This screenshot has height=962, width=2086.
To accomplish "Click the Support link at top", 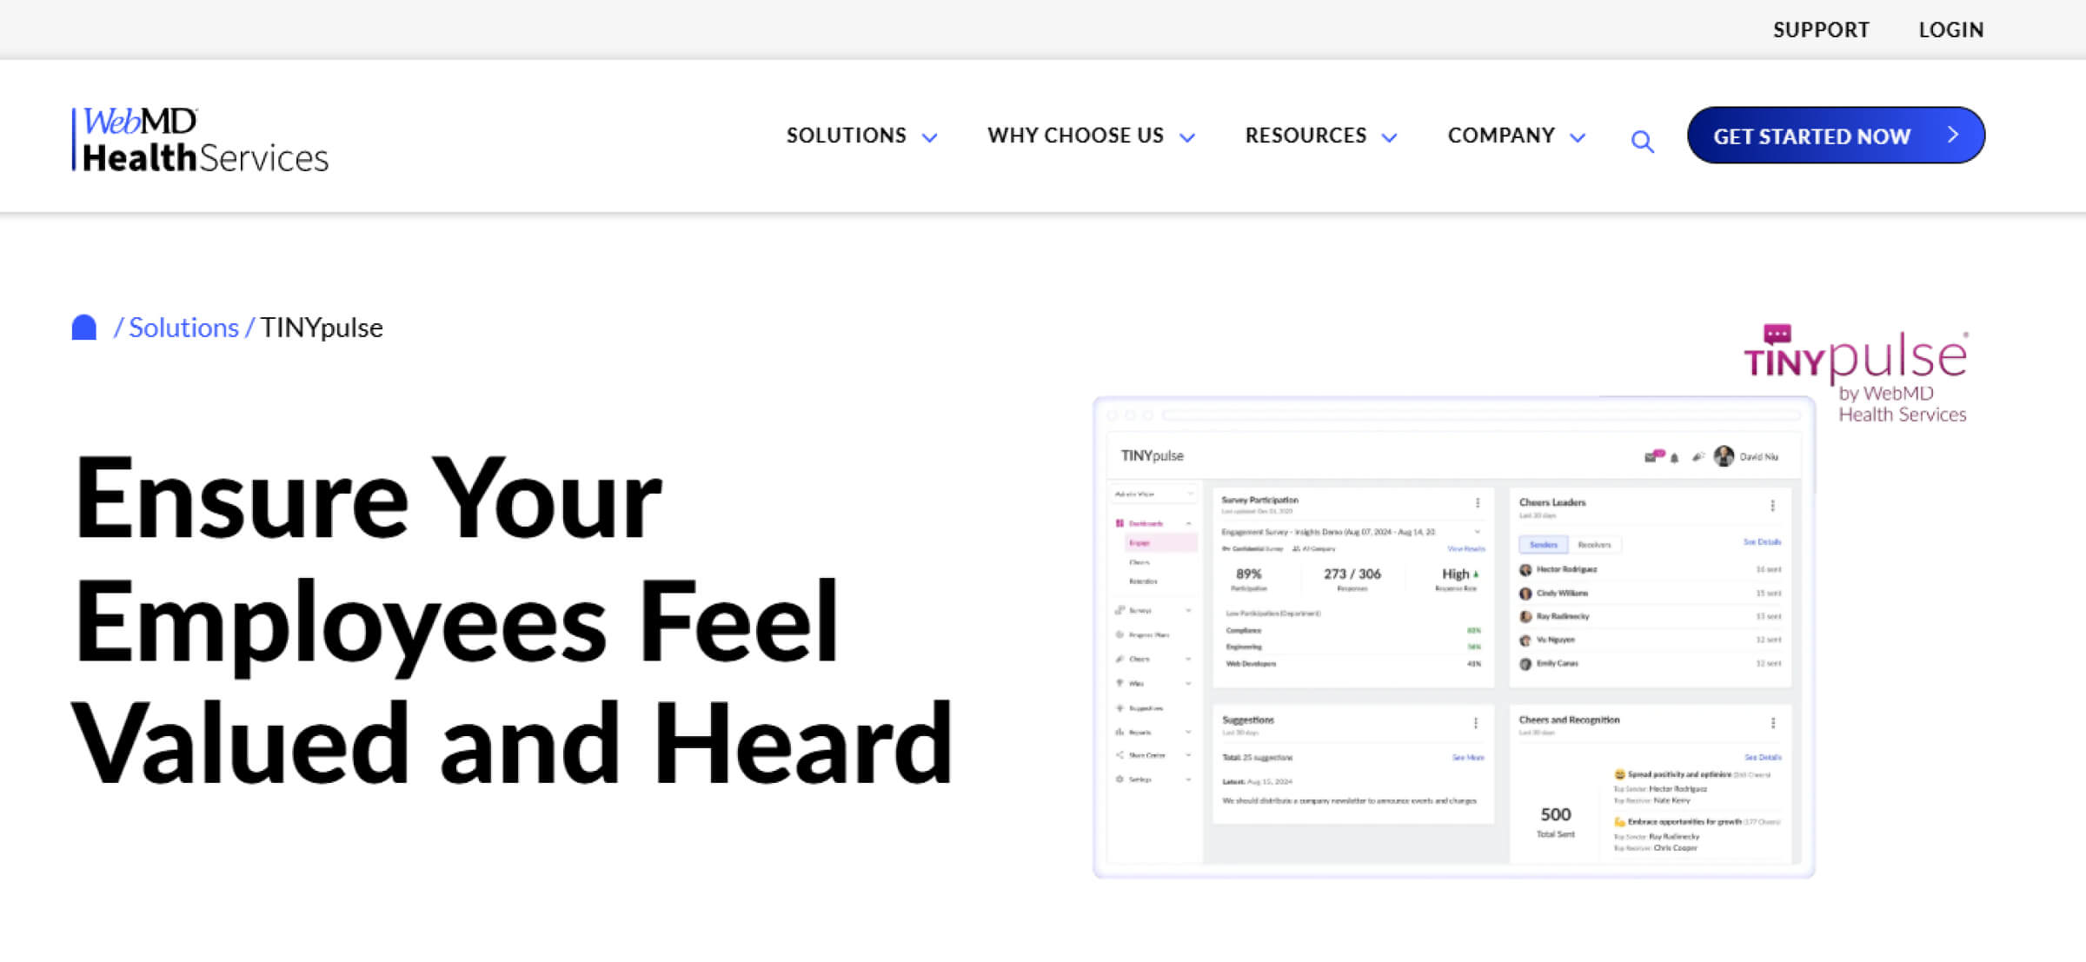I will coord(1820,30).
